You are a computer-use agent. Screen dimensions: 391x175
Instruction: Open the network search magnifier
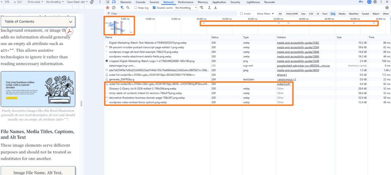(x=128, y=8)
